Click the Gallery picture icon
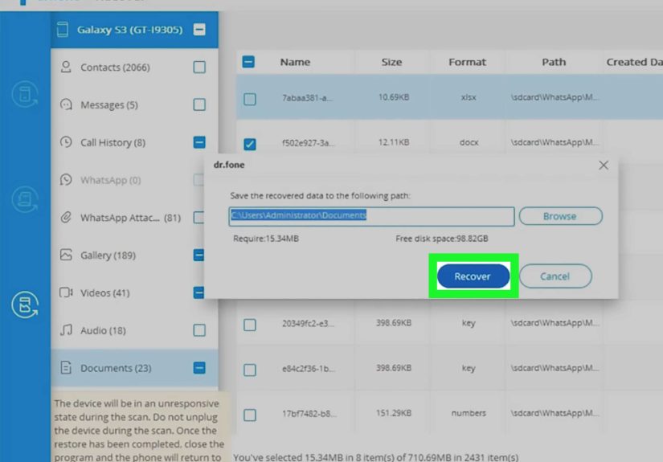 (66, 255)
